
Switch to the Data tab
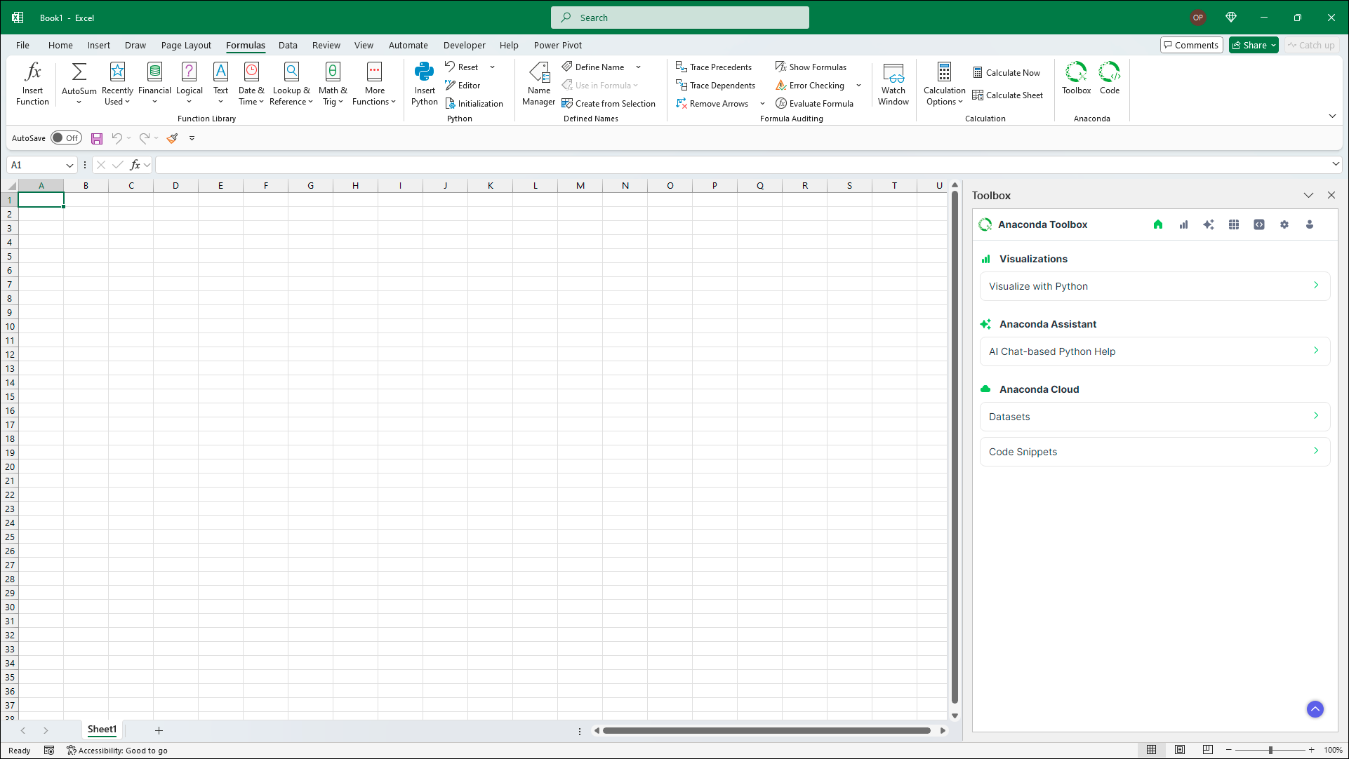click(288, 45)
